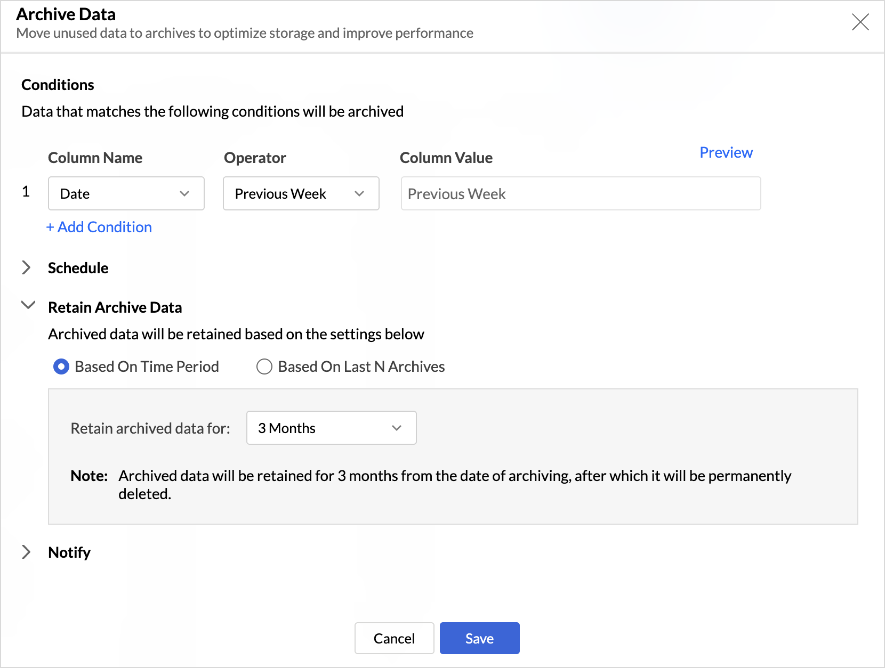Expand the Notify section chevron
885x668 pixels.
26,552
